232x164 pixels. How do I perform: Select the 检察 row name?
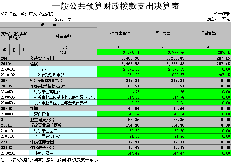click(34, 64)
